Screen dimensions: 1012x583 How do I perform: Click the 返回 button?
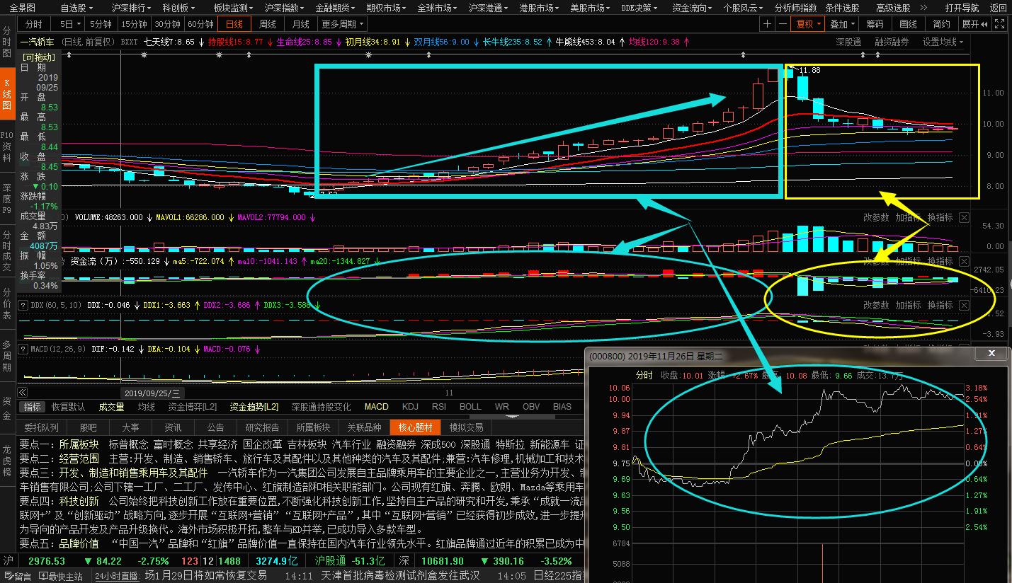tap(998, 8)
